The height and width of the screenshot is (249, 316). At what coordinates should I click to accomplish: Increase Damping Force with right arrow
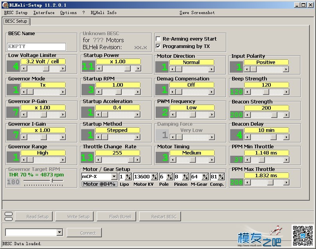pyautogui.click(x=212, y=137)
